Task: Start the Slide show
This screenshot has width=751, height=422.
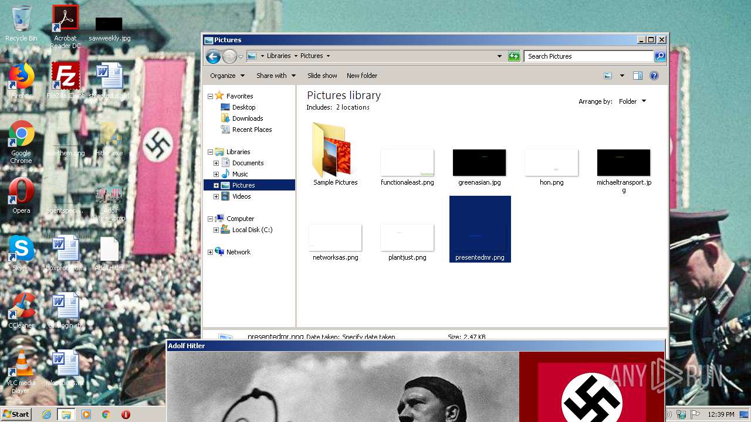Action: tap(322, 76)
